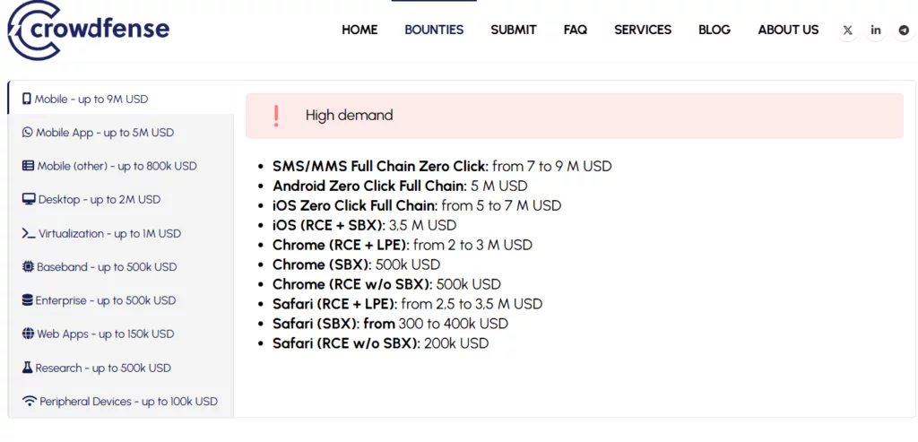
Task: Navigate to the SUBMIT page
Action: [514, 30]
